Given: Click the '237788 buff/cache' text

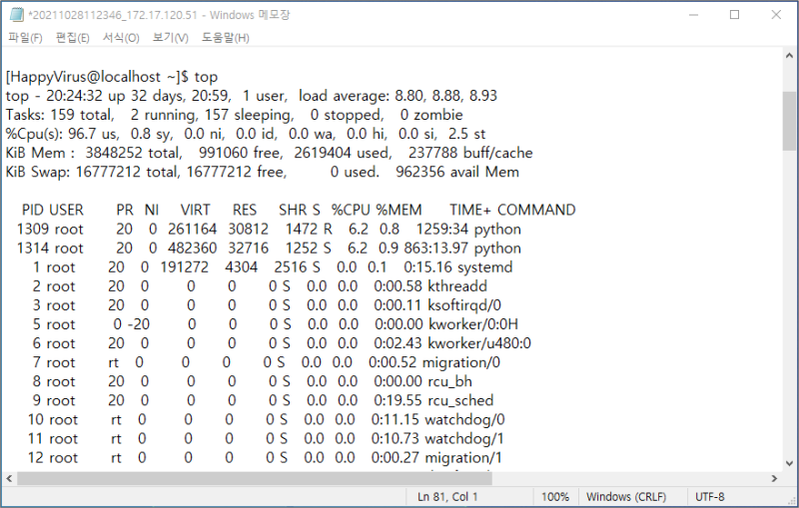Looking at the screenshot, I should (x=470, y=154).
